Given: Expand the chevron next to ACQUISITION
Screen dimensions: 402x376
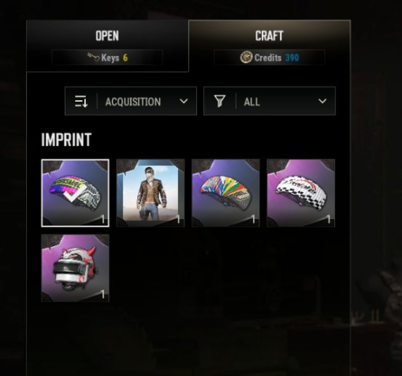Looking at the screenshot, I should click(x=184, y=101).
